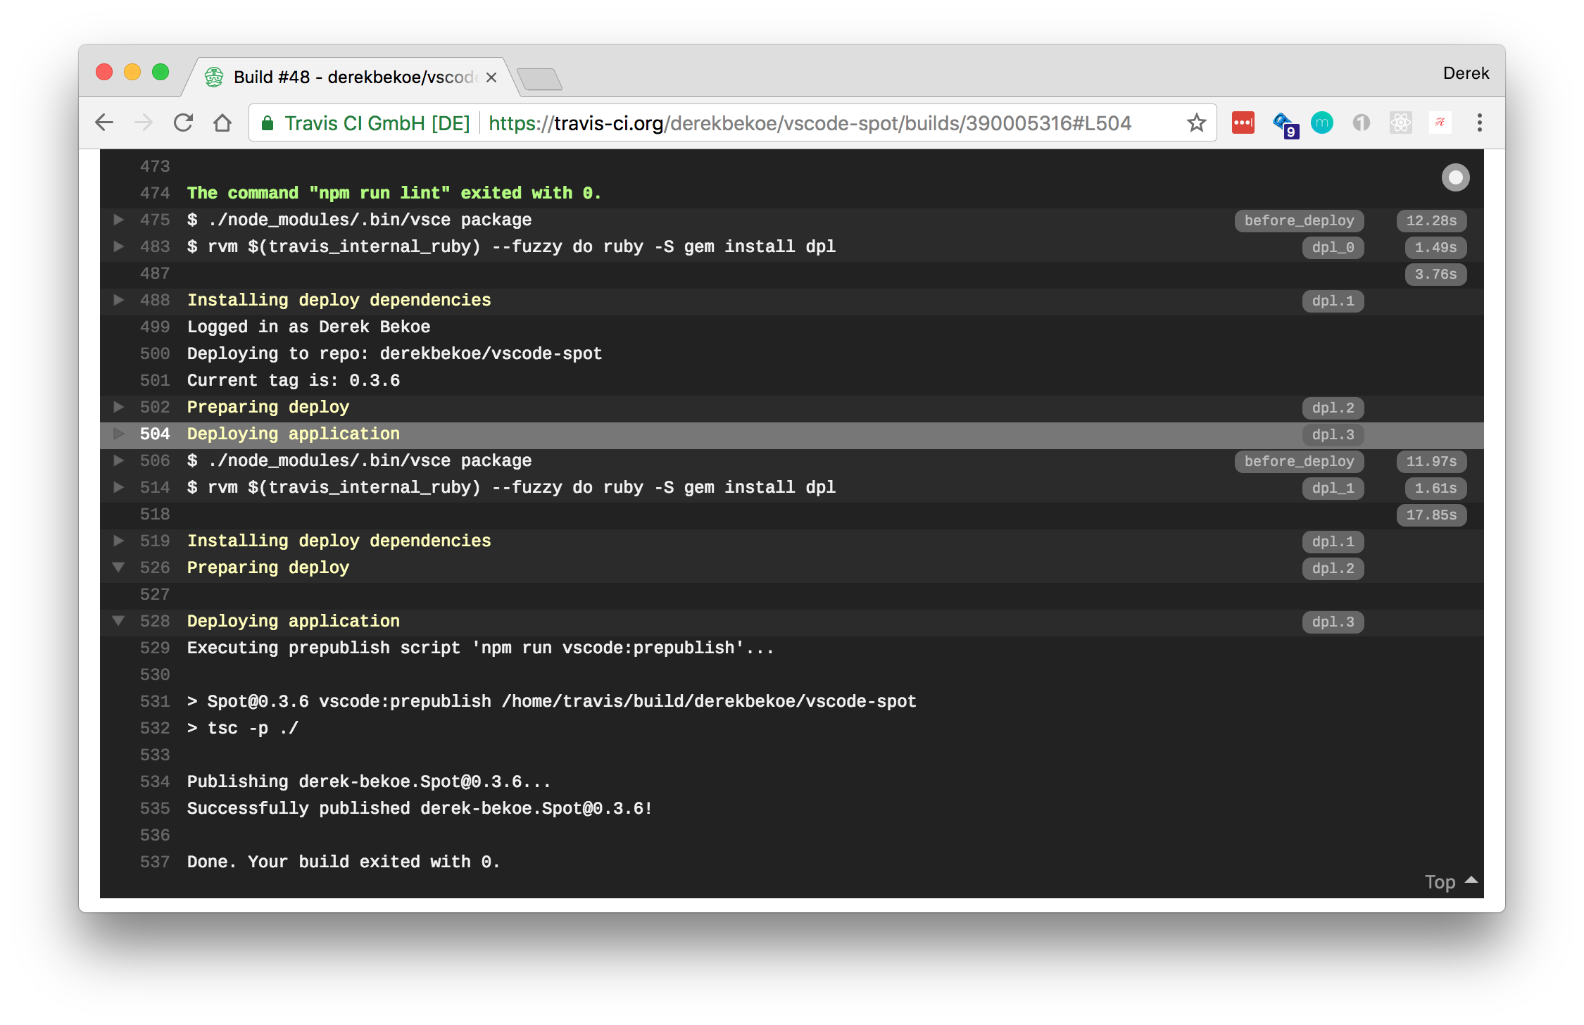Open a new browser tab
Viewport: 1584px width, 1025px height.
539,79
